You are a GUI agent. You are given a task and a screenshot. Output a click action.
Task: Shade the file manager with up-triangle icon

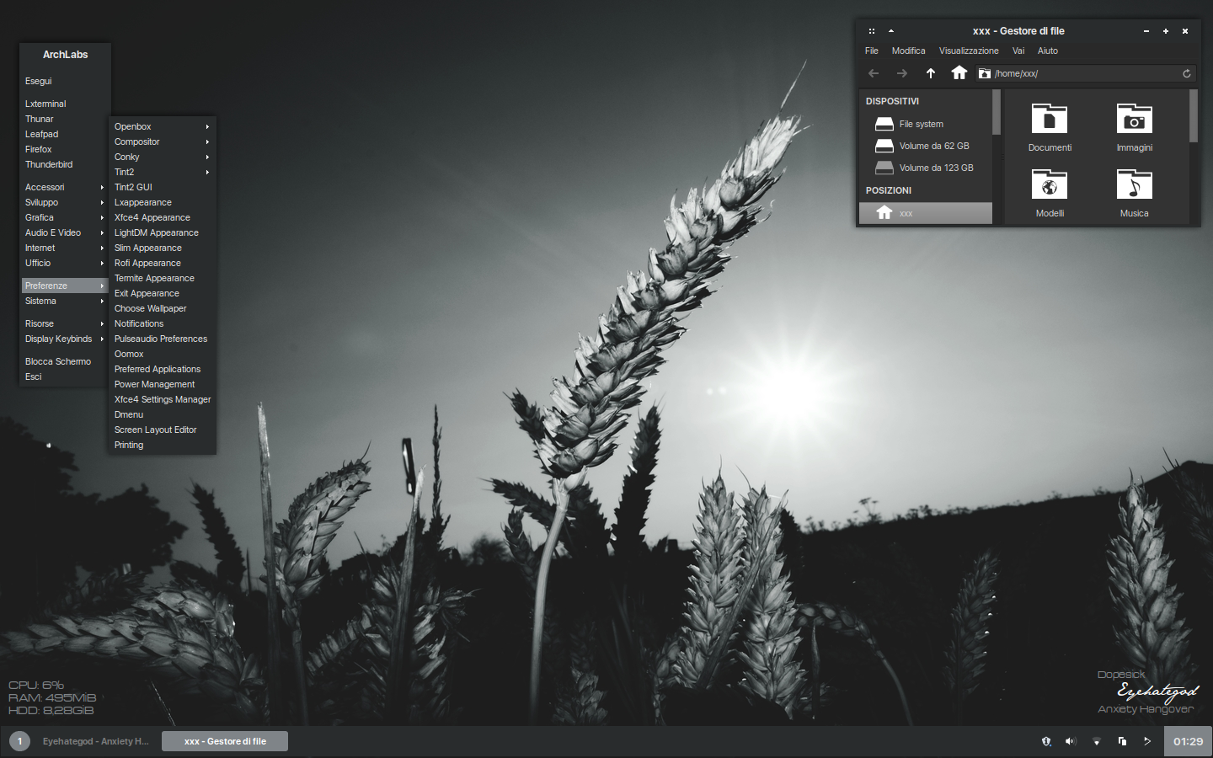(x=891, y=31)
